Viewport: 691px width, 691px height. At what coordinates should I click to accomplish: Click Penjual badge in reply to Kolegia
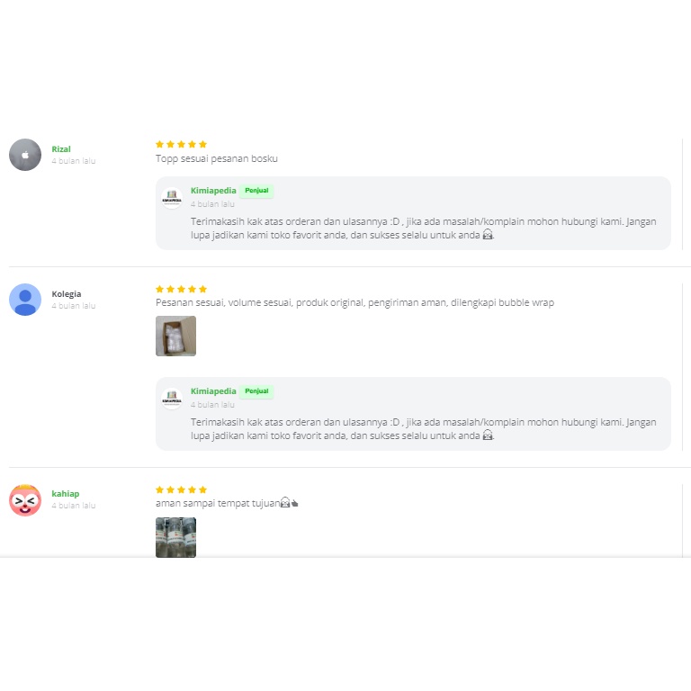pyautogui.click(x=256, y=391)
